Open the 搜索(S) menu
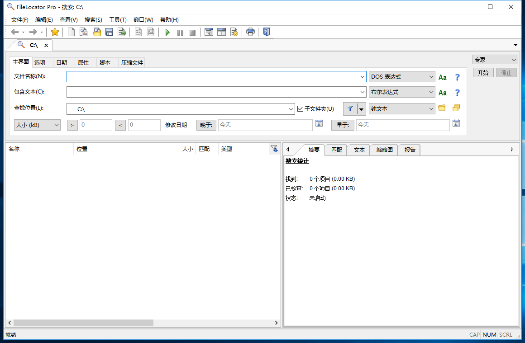The width and height of the screenshot is (525, 343). tap(93, 20)
